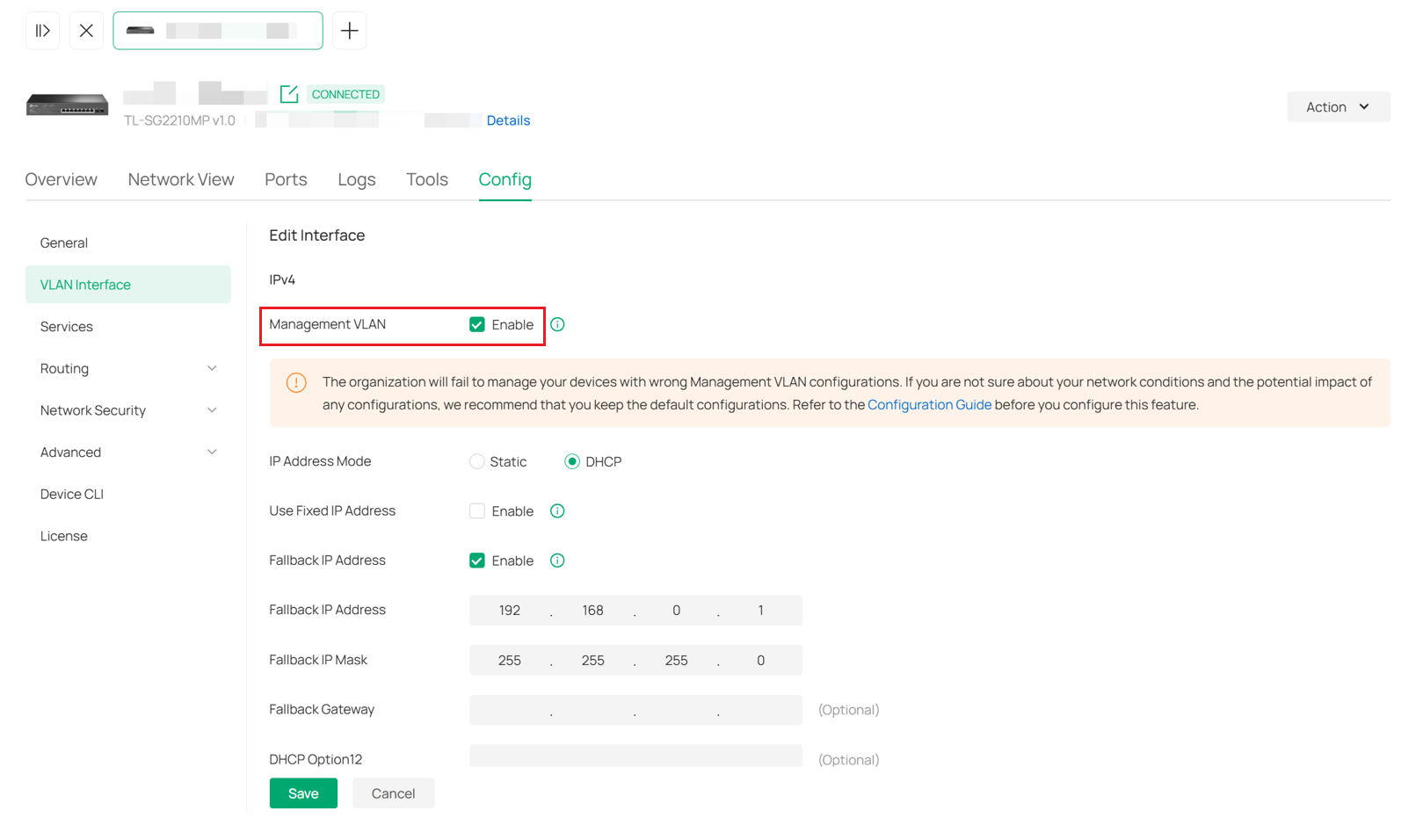The height and width of the screenshot is (818, 1401).
Task: Click the CONNECTED status badge
Action: click(x=345, y=94)
